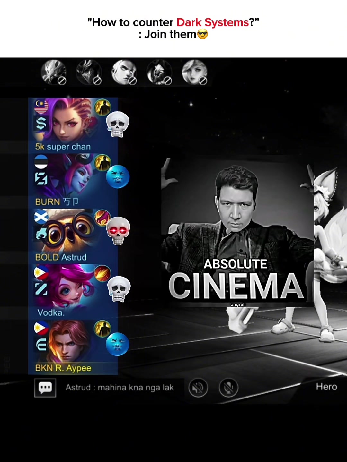Viewport: 347px width, 462px height.
Task: Click the Scotland flag on BOLD Astrud
Action: 41,217
